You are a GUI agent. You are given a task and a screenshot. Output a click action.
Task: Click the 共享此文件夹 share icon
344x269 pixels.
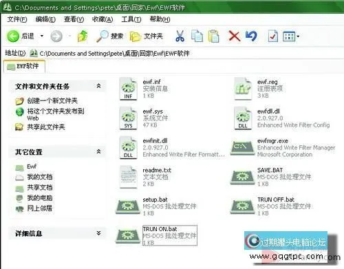click(19, 127)
